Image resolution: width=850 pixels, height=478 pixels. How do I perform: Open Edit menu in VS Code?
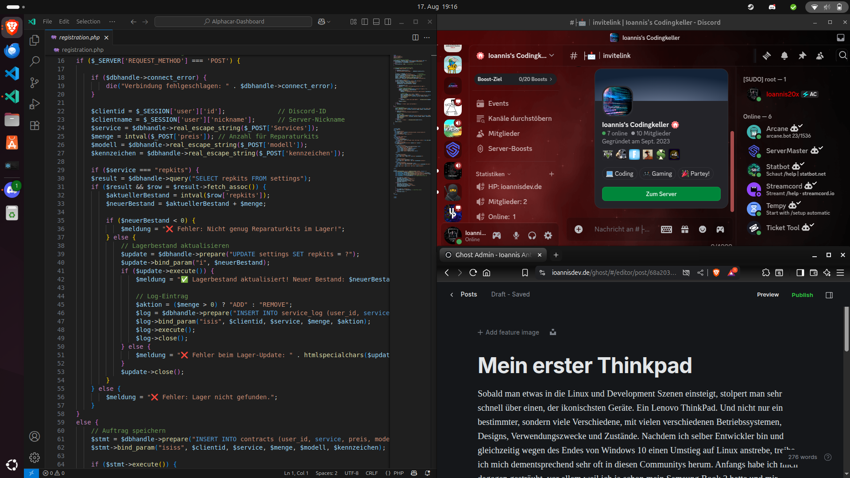click(64, 22)
